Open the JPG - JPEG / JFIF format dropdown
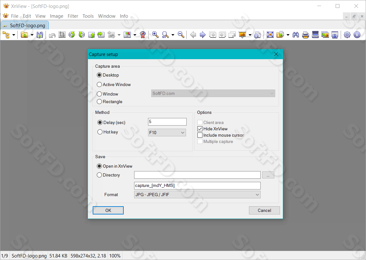 pyautogui.click(x=197, y=195)
